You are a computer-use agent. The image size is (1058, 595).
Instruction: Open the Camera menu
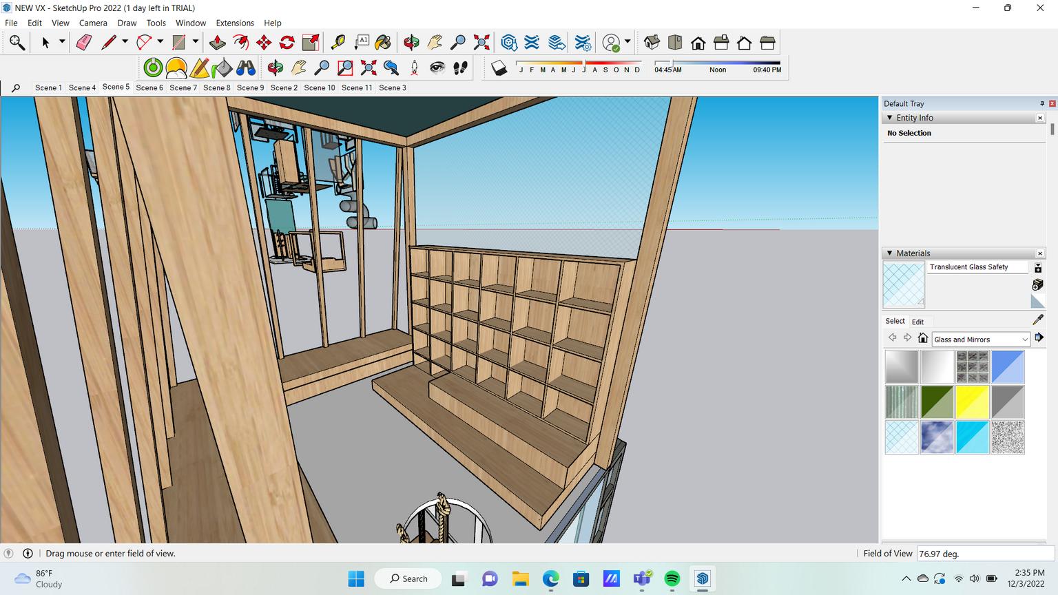tap(93, 23)
